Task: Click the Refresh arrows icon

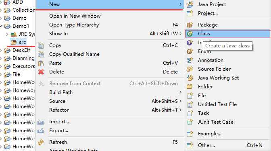Action: (x=41, y=142)
